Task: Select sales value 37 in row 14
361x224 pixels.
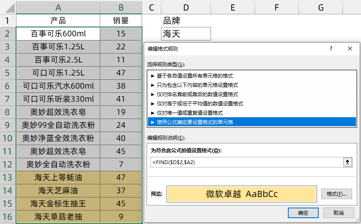Action: pos(121,191)
